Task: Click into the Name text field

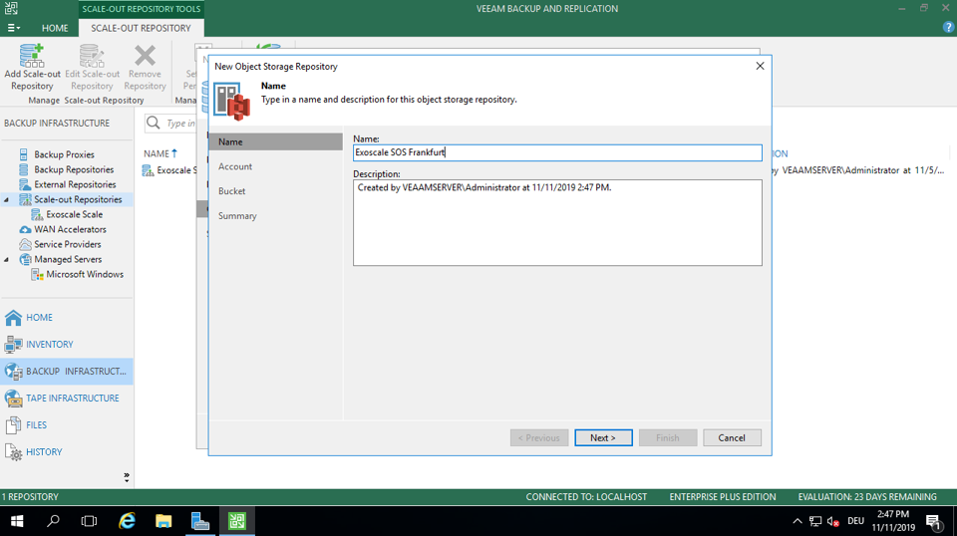Action: pyautogui.click(x=557, y=153)
